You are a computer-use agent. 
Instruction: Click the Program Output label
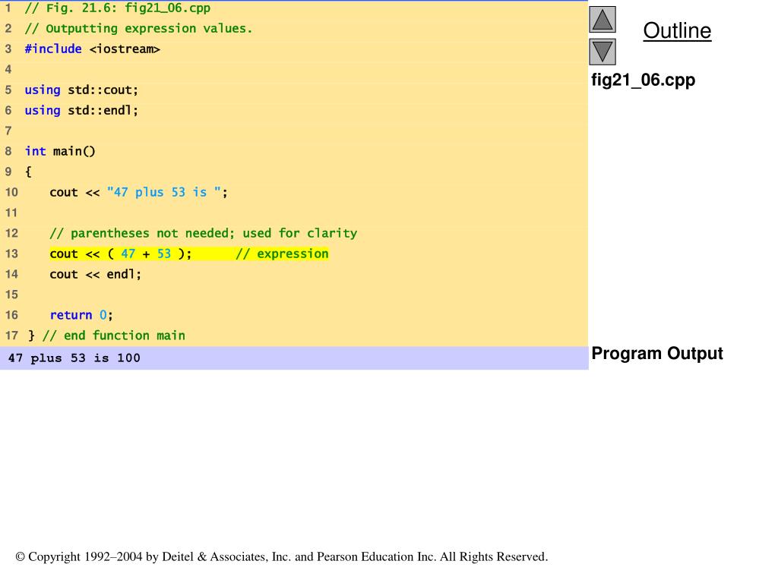[x=657, y=354]
